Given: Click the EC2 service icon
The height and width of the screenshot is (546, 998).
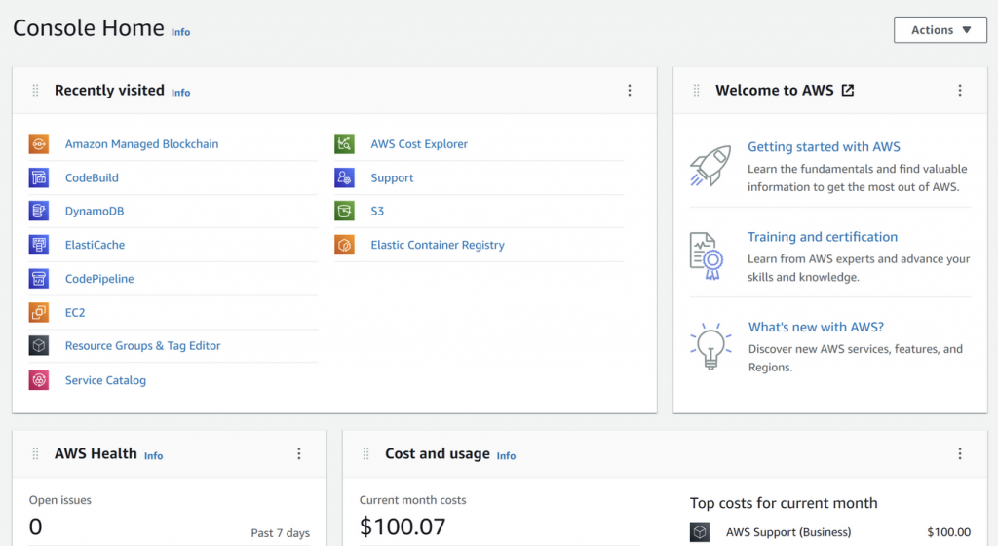Looking at the screenshot, I should click(39, 312).
